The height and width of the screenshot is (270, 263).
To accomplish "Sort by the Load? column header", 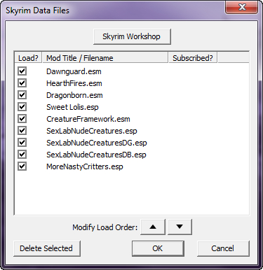I will (x=28, y=58).
